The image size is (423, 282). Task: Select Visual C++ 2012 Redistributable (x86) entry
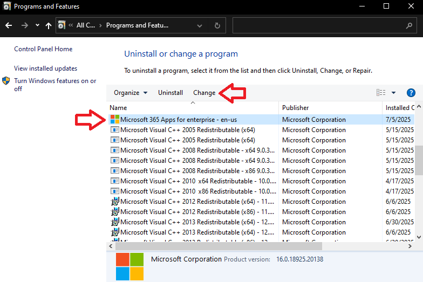coord(261,211)
